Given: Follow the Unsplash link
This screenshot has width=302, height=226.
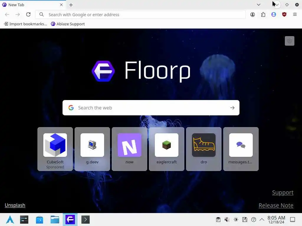Looking at the screenshot, I should [x=15, y=205].
